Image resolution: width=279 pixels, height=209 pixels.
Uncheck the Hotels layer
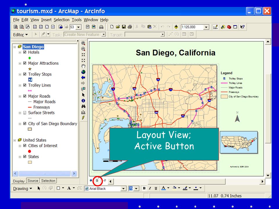point(25,52)
